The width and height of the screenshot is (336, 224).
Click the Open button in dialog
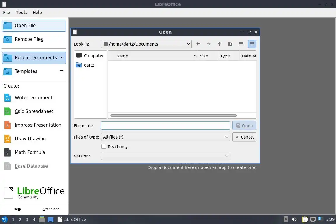point(244,126)
